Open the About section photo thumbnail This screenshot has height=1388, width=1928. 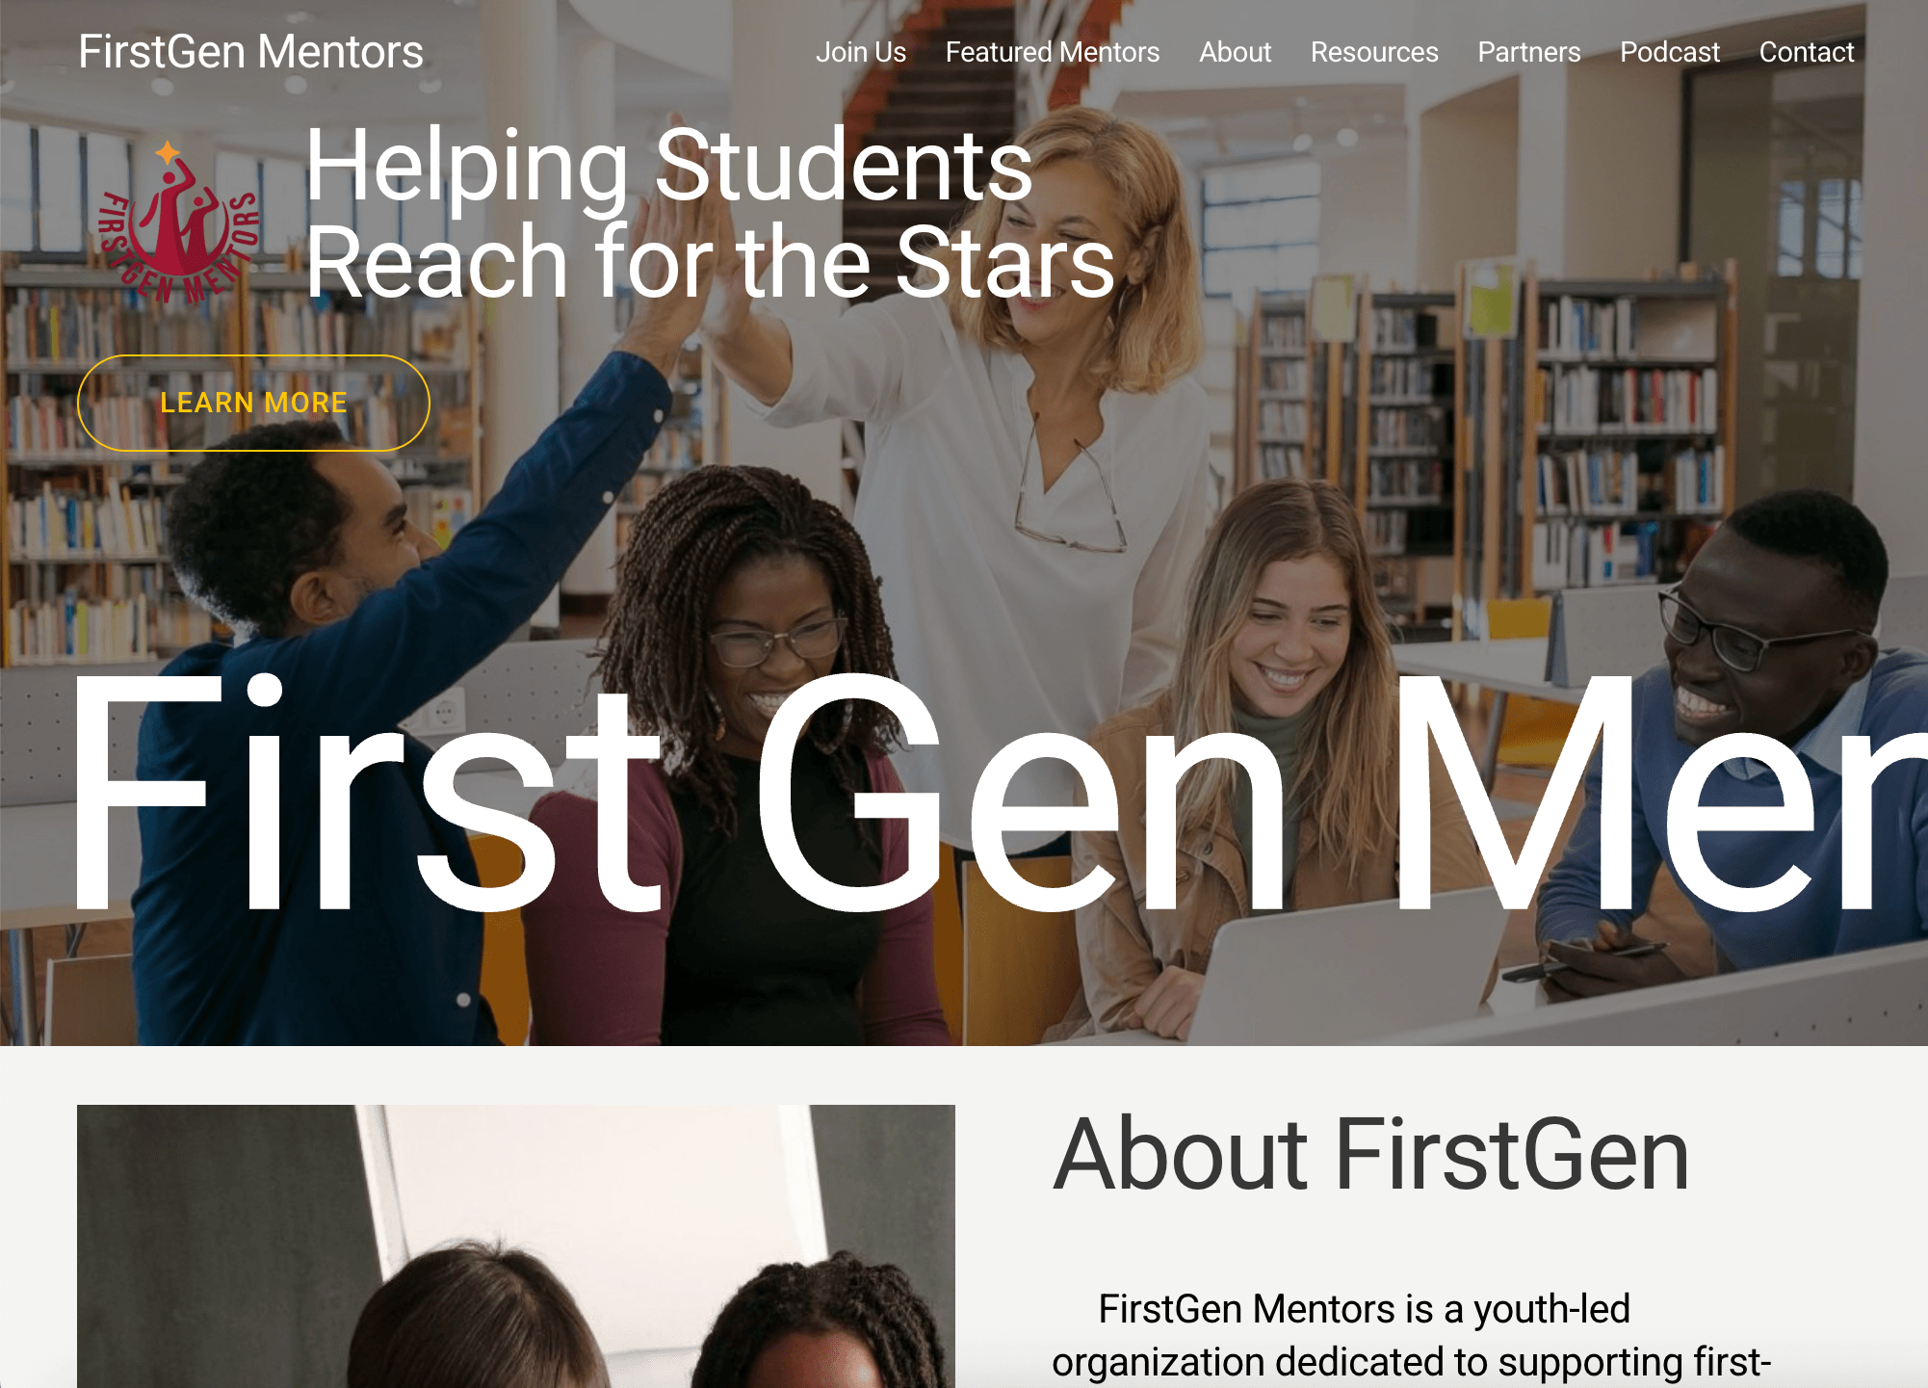click(x=516, y=1246)
